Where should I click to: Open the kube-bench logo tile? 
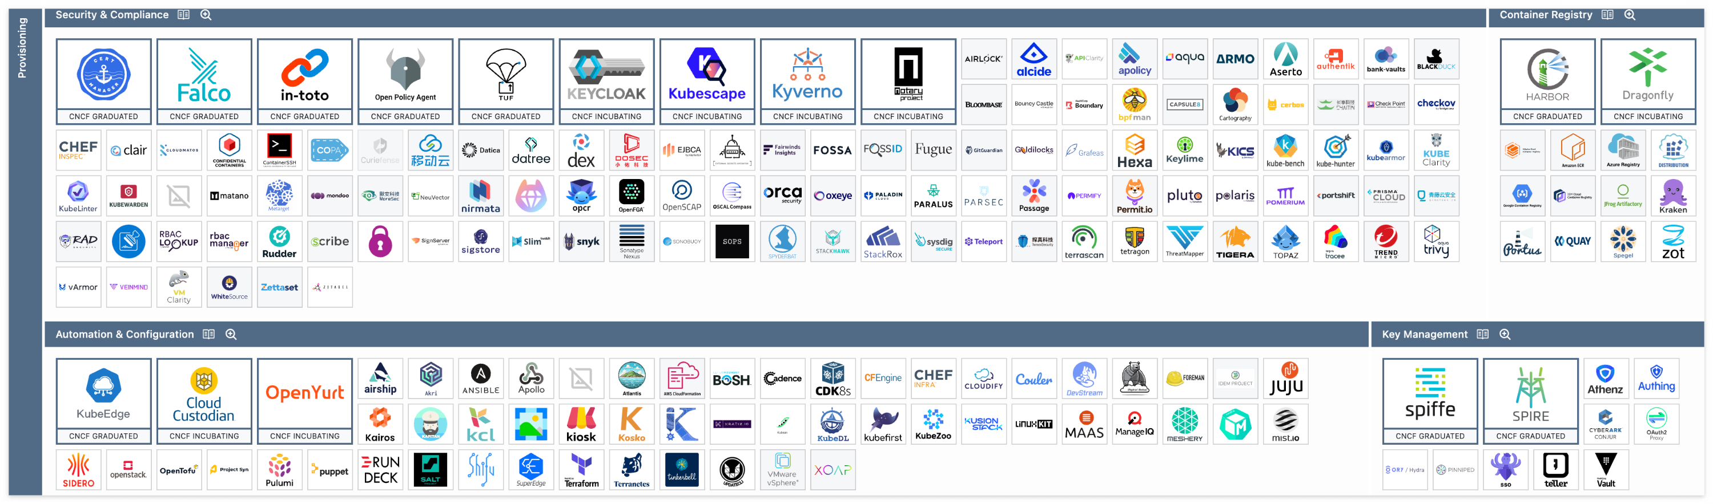tap(1285, 150)
